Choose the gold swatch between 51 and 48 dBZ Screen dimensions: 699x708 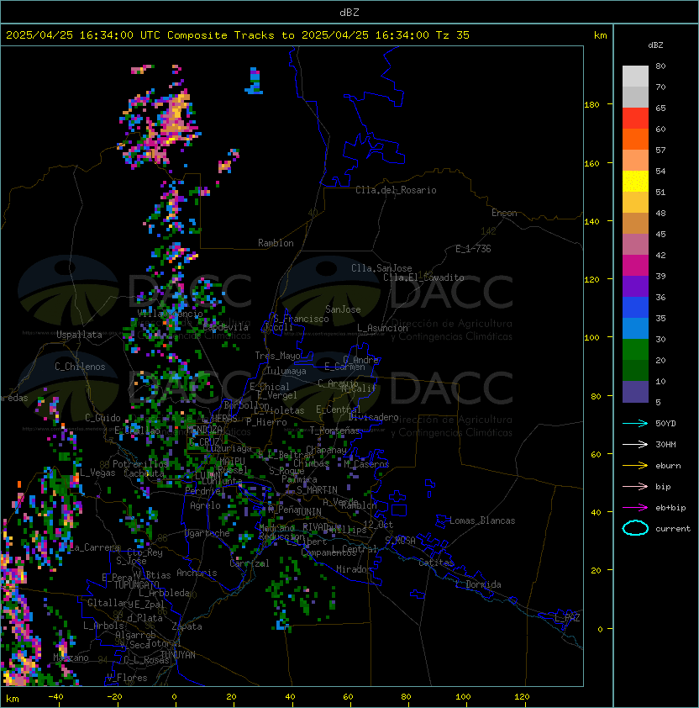click(x=635, y=203)
